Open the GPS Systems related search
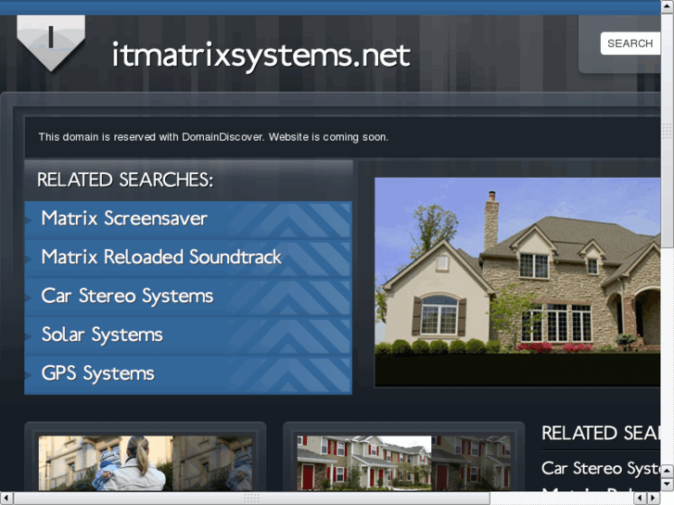Viewport: 674px width, 505px height. 188,374
